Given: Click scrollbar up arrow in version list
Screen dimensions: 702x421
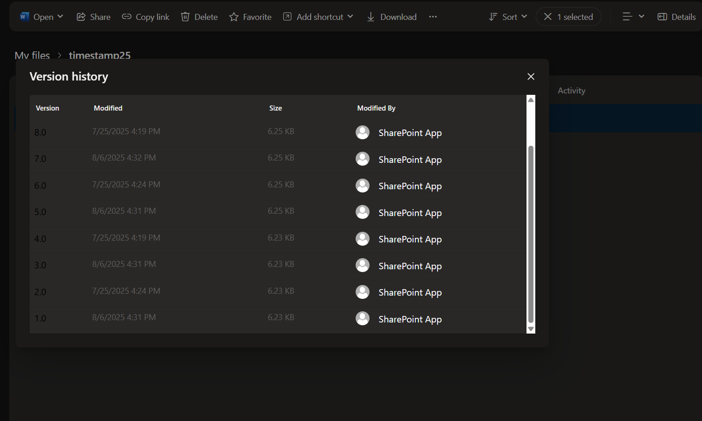Looking at the screenshot, I should pyautogui.click(x=531, y=100).
